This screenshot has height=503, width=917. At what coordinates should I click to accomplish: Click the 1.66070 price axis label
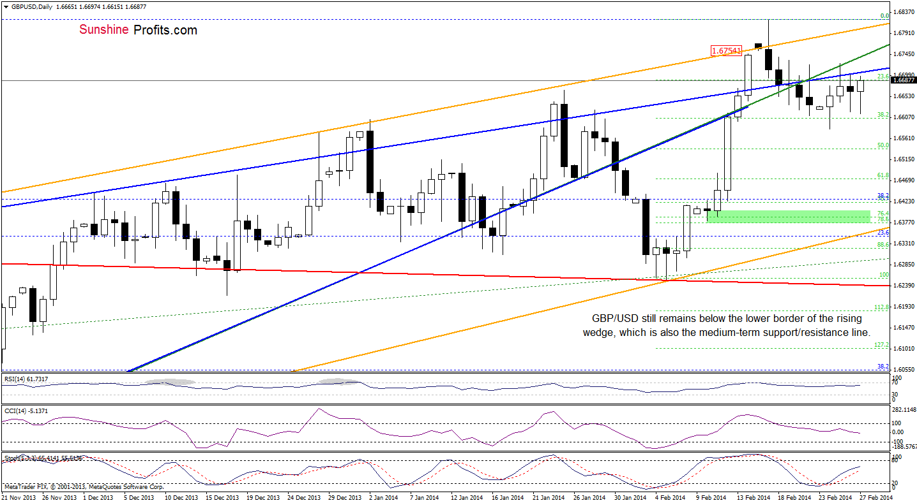(904, 117)
